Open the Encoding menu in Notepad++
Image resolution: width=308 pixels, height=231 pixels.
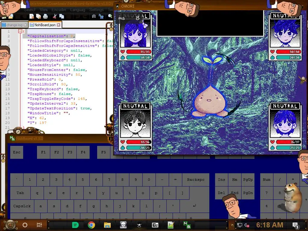59,10
